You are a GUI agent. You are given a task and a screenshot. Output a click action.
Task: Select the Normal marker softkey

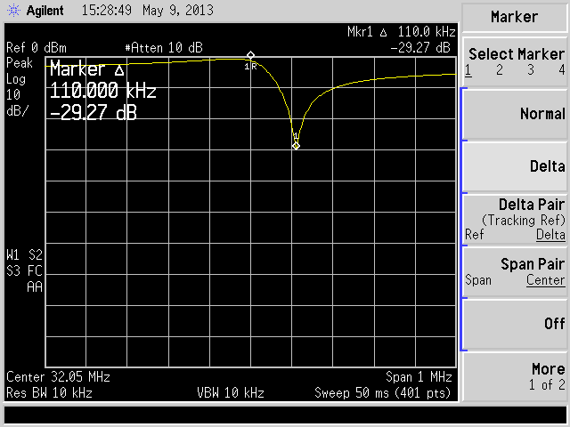(x=515, y=114)
